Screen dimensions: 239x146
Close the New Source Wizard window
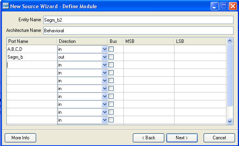(233, 6)
